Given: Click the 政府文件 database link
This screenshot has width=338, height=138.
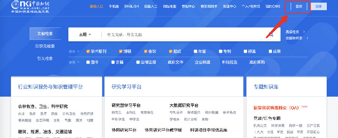Looking at the screenshot, I should pos(175,62).
